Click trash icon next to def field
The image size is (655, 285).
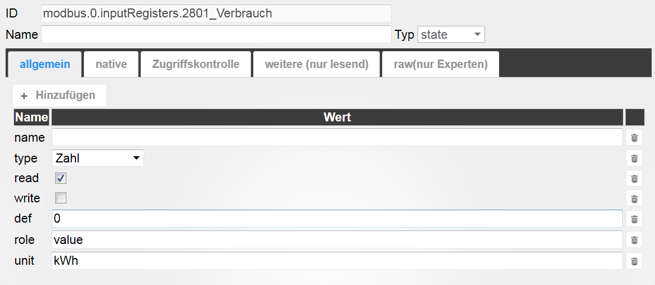[634, 219]
